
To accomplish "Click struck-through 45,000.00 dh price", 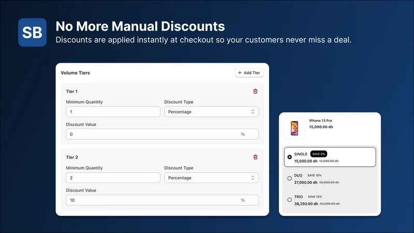I will (x=330, y=204).
